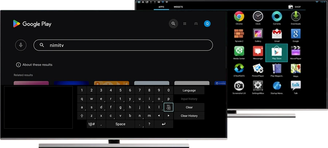Open the account profile avatar
The image size is (328, 148).
tap(207, 24)
